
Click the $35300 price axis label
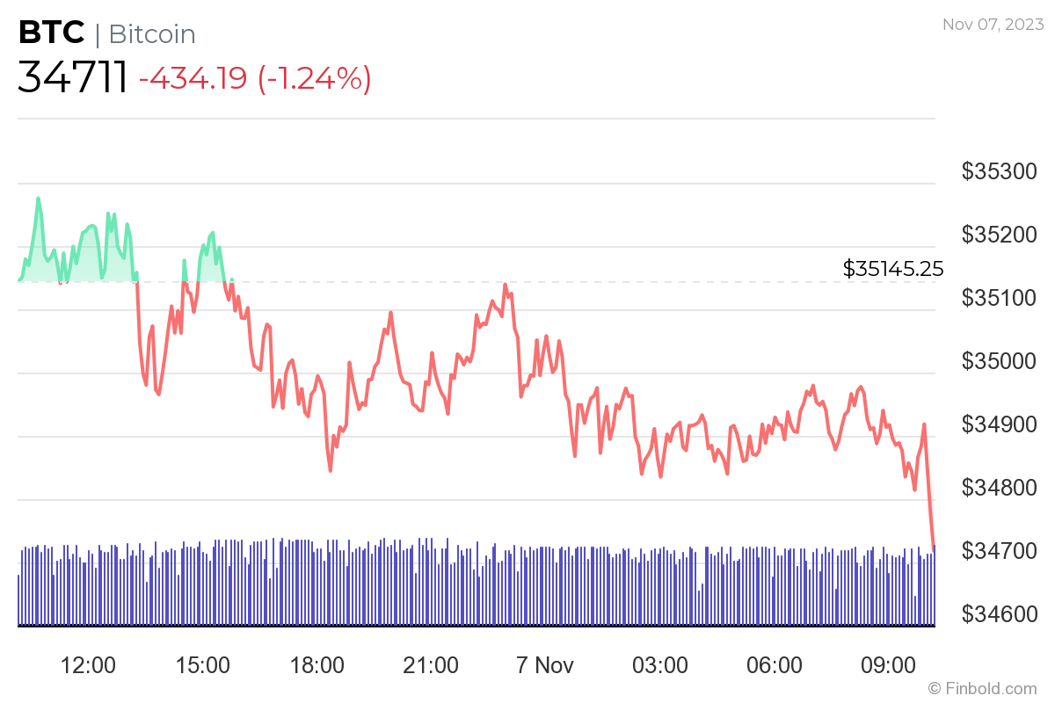(x=998, y=171)
